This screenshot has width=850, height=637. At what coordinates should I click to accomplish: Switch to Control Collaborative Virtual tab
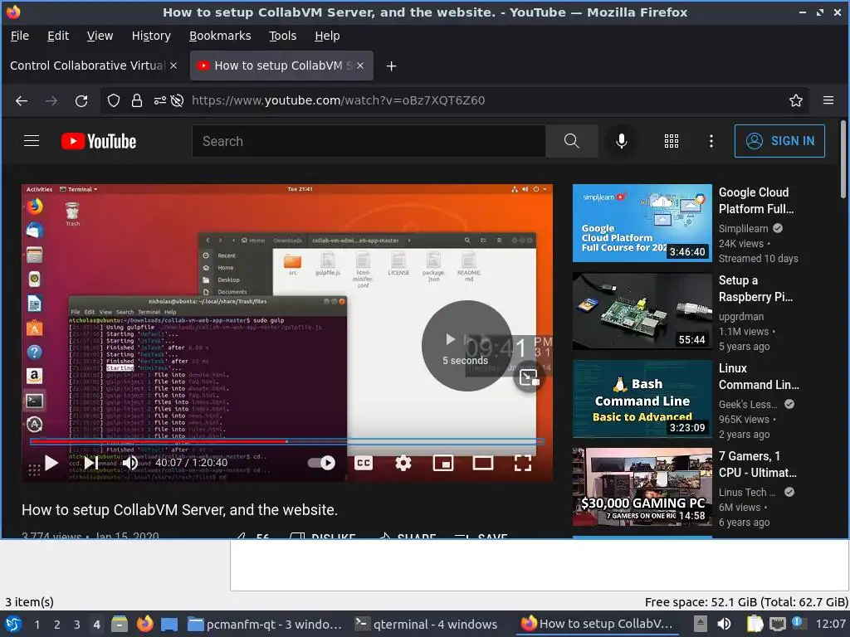coord(88,66)
